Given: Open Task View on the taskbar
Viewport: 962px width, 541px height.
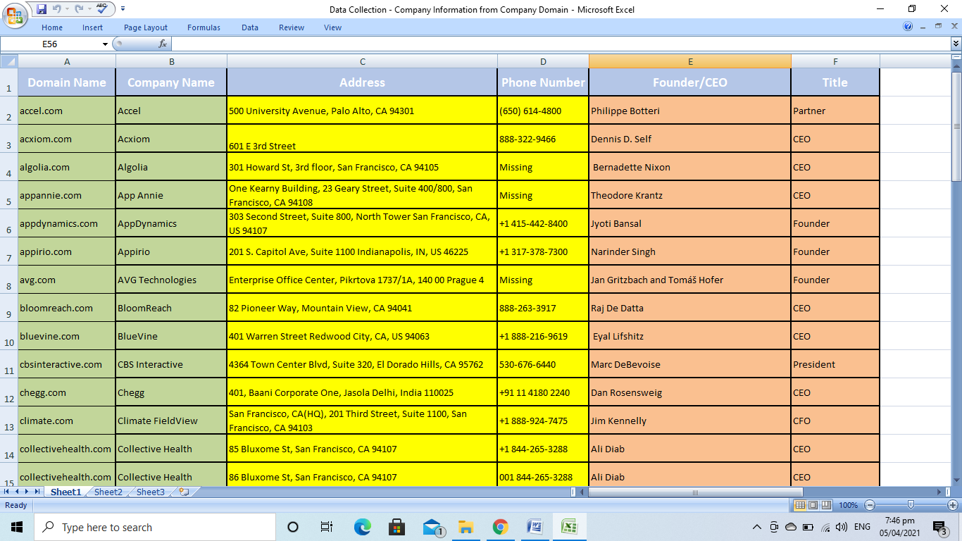Looking at the screenshot, I should [327, 527].
